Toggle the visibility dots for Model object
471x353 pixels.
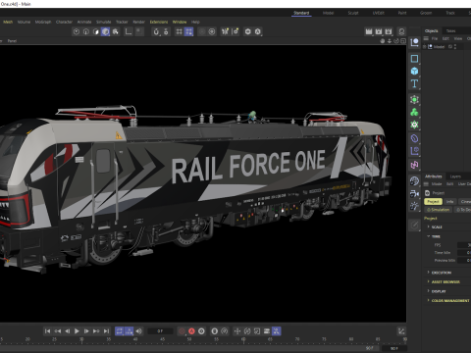(455, 47)
